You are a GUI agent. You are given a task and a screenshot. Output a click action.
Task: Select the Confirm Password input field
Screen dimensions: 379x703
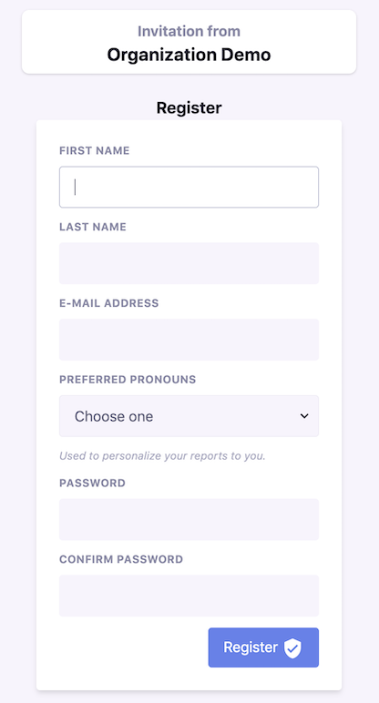pyautogui.click(x=189, y=596)
